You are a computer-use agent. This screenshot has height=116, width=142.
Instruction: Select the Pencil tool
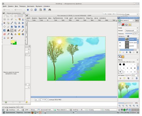(x=19, y=30)
